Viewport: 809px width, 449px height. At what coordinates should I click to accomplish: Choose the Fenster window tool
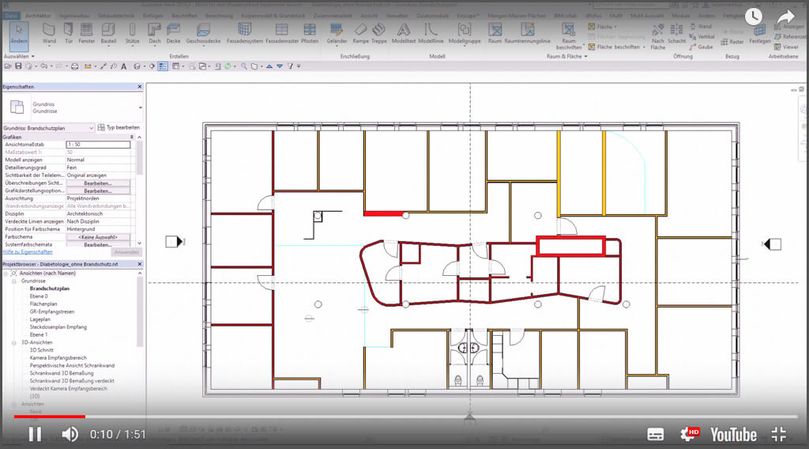click(x=87, y=32)
